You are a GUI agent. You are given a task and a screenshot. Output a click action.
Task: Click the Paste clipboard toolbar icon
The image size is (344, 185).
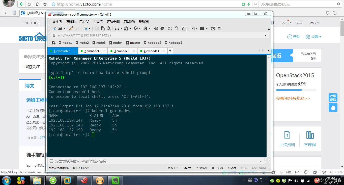[103, 28]
